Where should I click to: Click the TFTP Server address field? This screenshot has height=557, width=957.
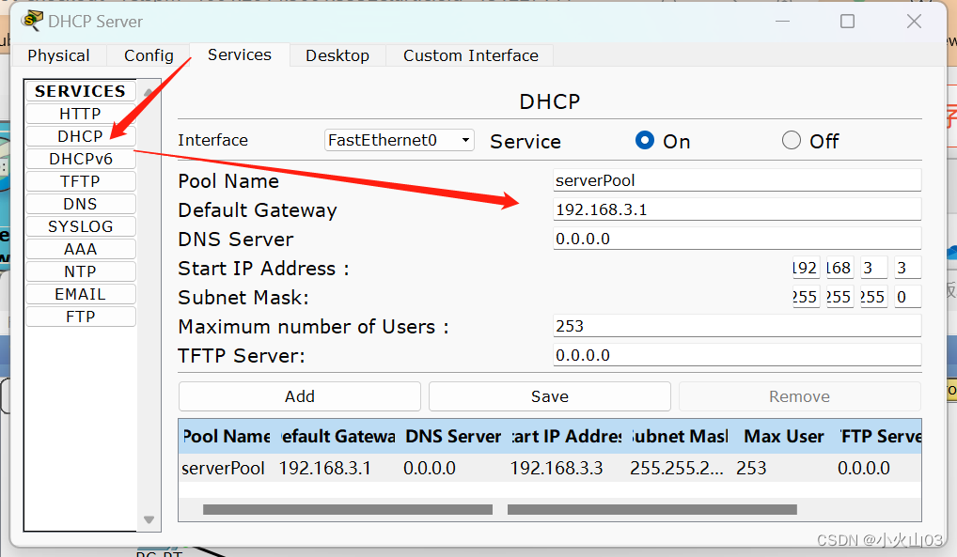pyautogui.click(x=737, y=355)
